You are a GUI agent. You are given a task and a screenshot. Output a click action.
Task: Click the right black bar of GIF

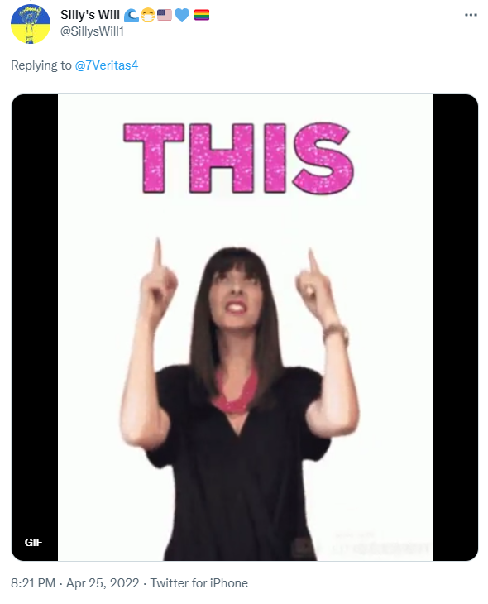tap(455, 328)
